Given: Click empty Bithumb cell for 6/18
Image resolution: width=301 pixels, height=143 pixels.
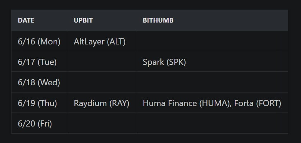Looking at the screenshot, I should coord(212,82).
